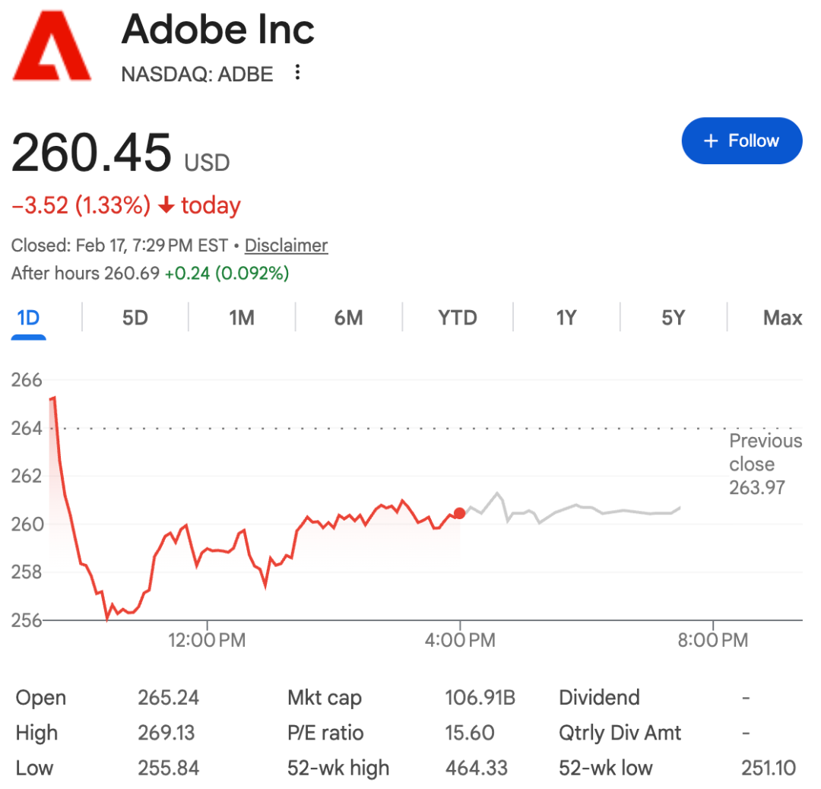View the 1Y chart range
The image size is (821, 789).
click(566, 317)
